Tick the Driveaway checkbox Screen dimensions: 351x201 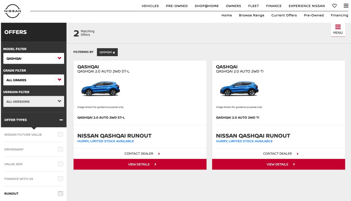(x=61, y=149)
